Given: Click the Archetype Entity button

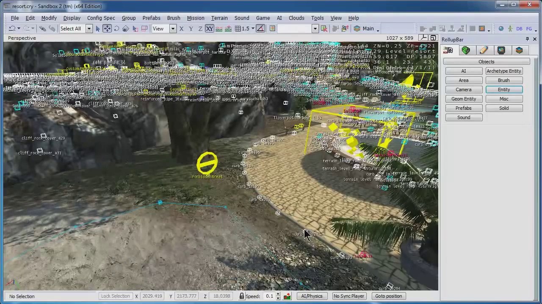Looking at the screenshot, I should click(504, 71).
